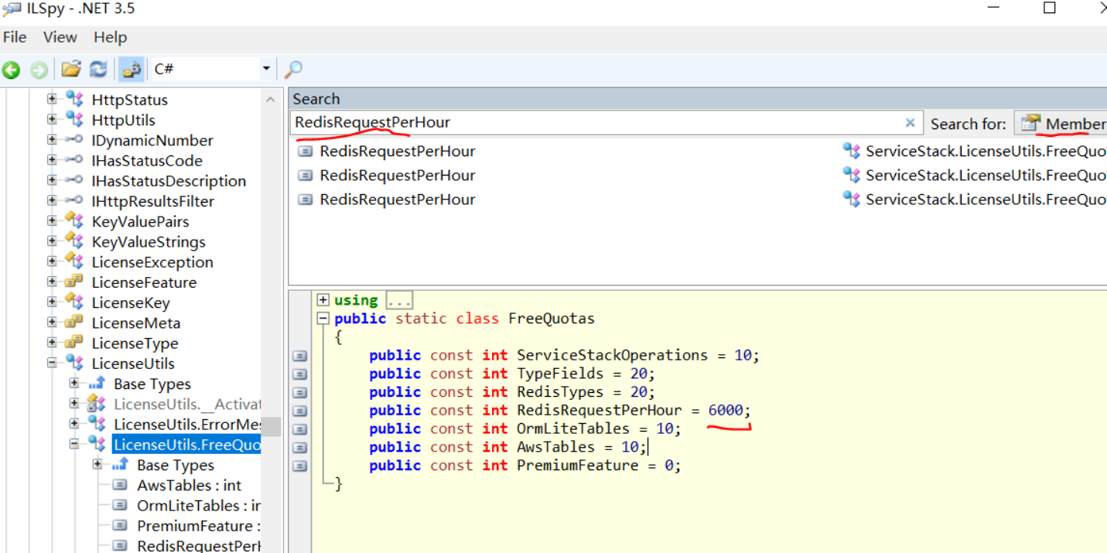Screen dimensions: 1107x553
Task: Collapse the LicenseUtils tree node
Action: (52, 363)
